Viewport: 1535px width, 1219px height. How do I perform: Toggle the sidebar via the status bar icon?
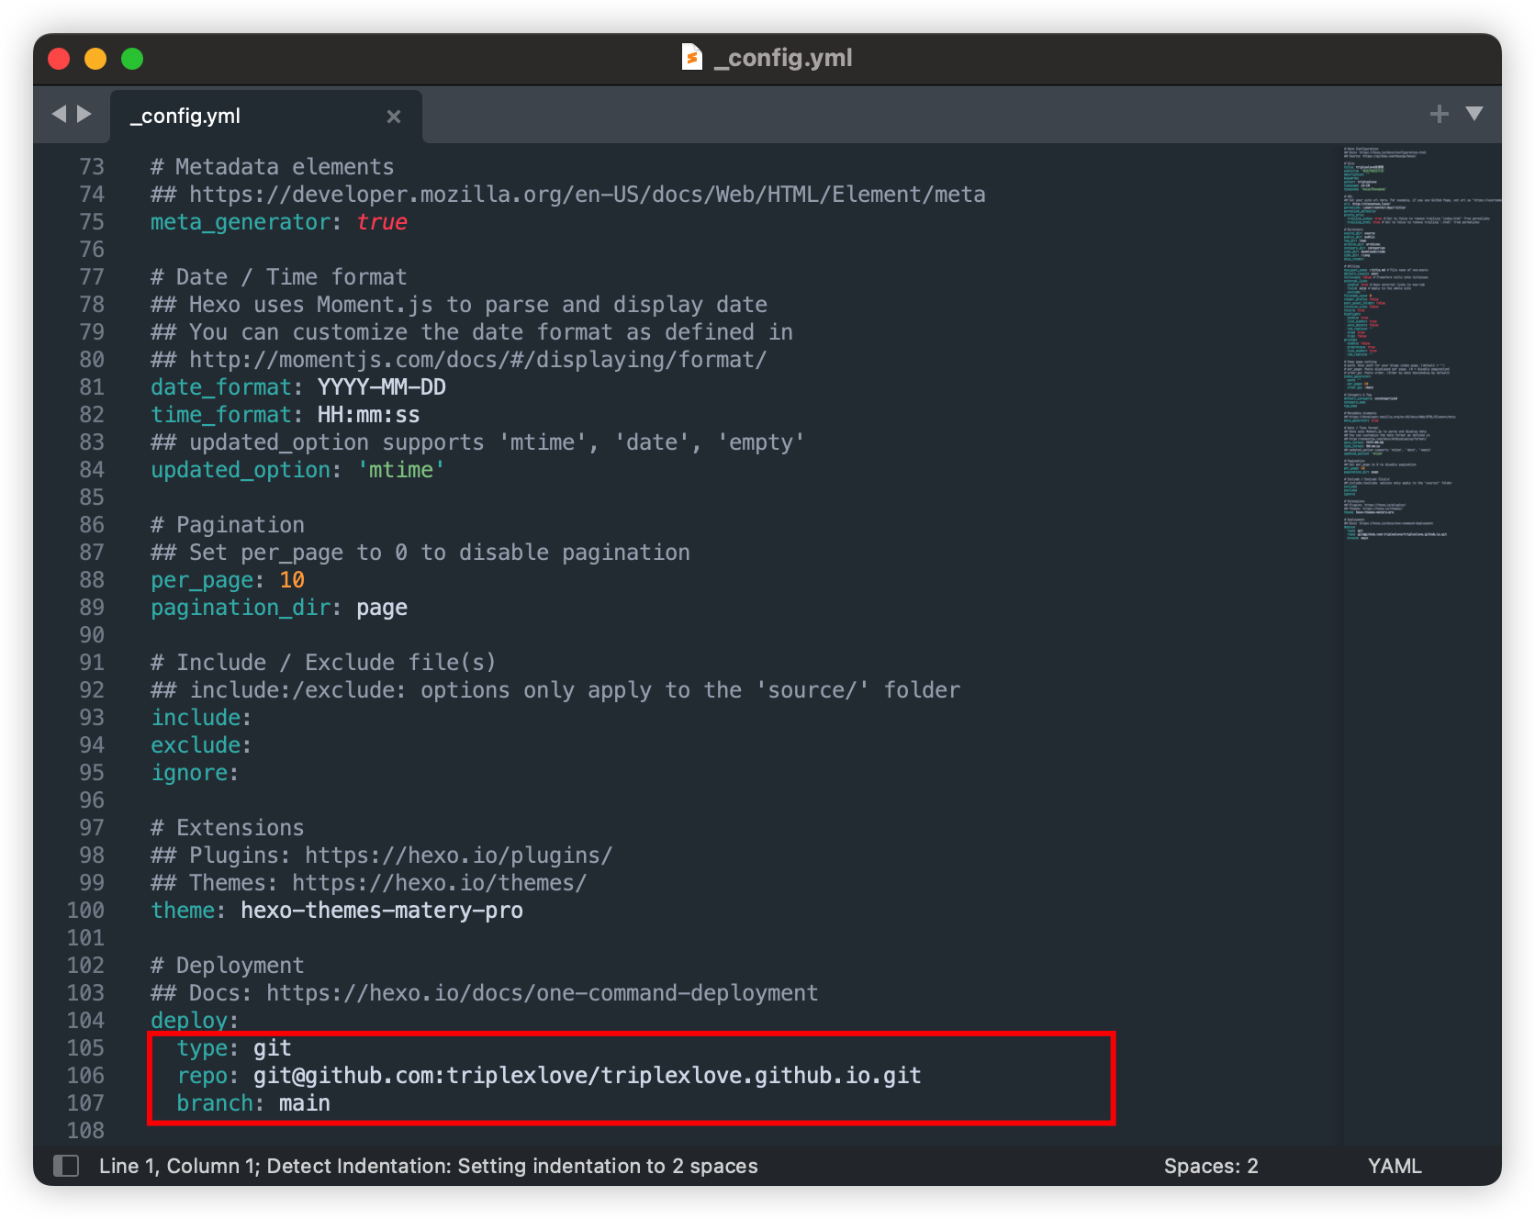(66, 1166)
